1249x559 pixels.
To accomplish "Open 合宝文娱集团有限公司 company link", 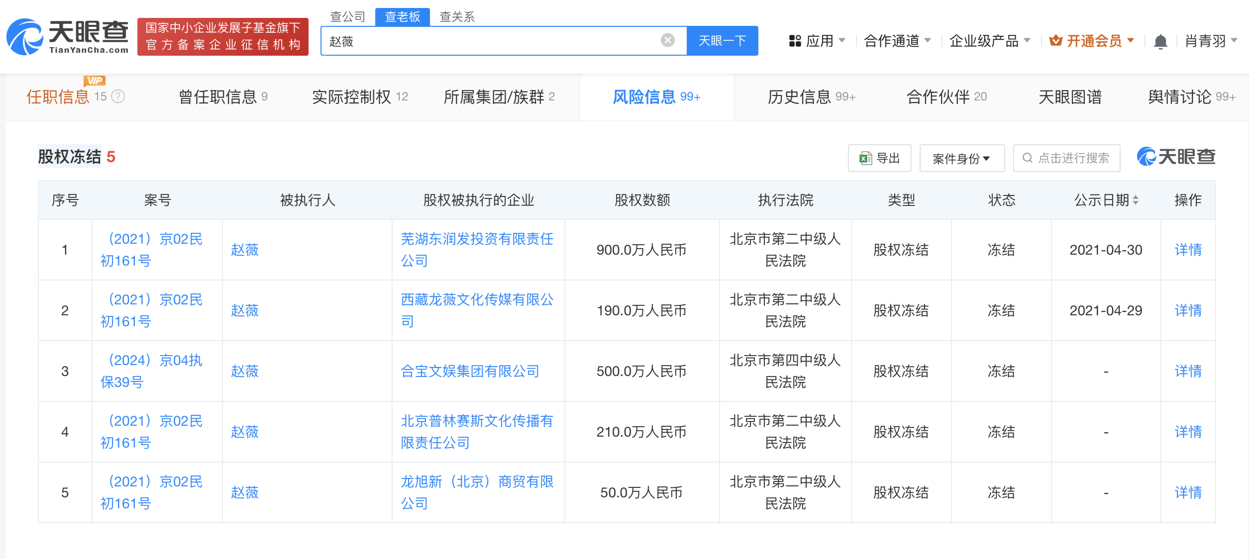I will click(470, 371).
